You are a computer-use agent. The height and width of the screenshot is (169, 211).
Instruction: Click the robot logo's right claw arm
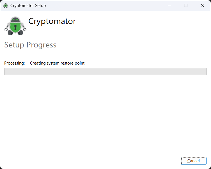click(x=24, y=29)
